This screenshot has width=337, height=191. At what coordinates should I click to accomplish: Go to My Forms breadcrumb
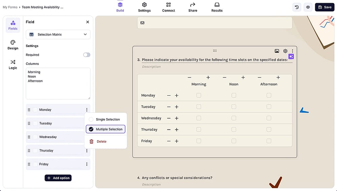click(10, 7)
